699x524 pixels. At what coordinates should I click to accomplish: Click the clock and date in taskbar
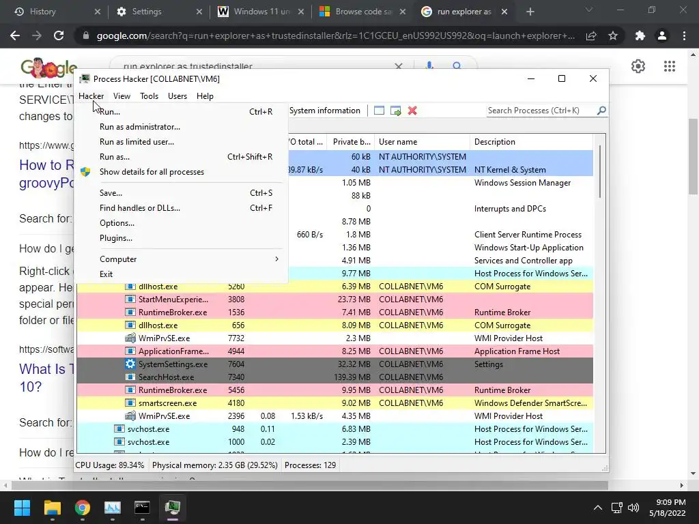coord(667,508)
